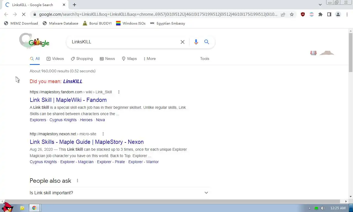Viewport: 353px width, 212px height.
Task: Open the Extensions puzzle menu
Action: pos(320,14)
